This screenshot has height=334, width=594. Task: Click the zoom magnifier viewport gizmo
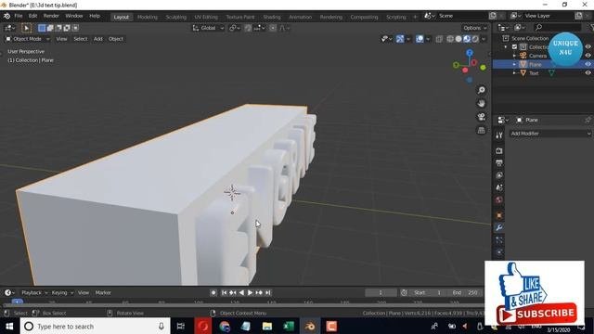click(x=481, y=90)
